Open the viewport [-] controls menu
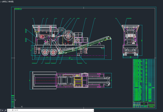This screenshot has height=112, width=163. coord(1,2)
